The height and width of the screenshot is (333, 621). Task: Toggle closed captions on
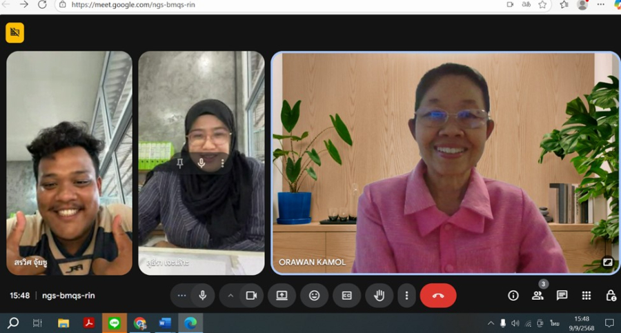tap(346, 295)
